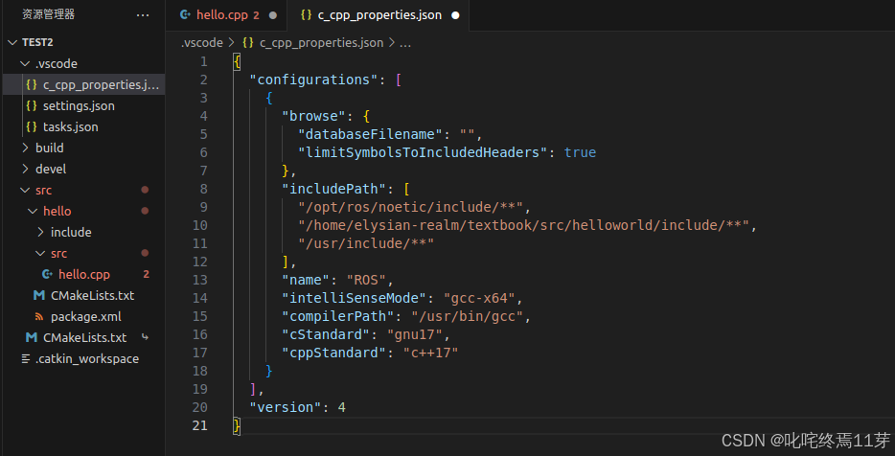The height and width of the screenshot is (456, 895).
Task: Click the JSON icon beside tasks.json
Action: (32, 127)
